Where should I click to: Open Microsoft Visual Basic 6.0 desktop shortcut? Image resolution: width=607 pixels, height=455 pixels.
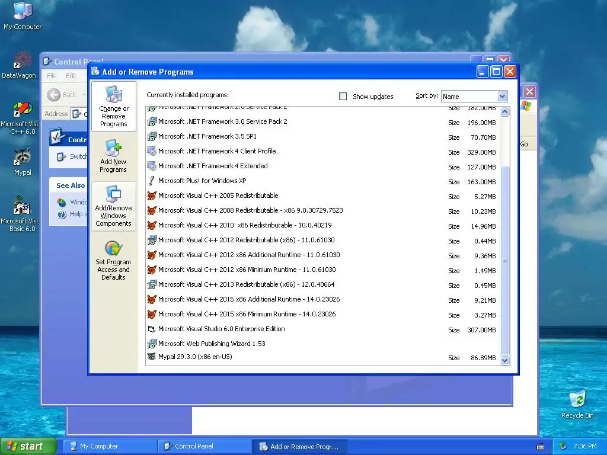pyautogui.click(x=20, y=214)
